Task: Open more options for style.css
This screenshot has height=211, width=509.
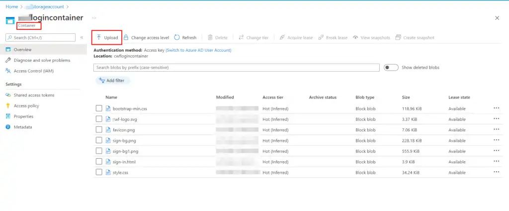Action: (x=497, y=172)
